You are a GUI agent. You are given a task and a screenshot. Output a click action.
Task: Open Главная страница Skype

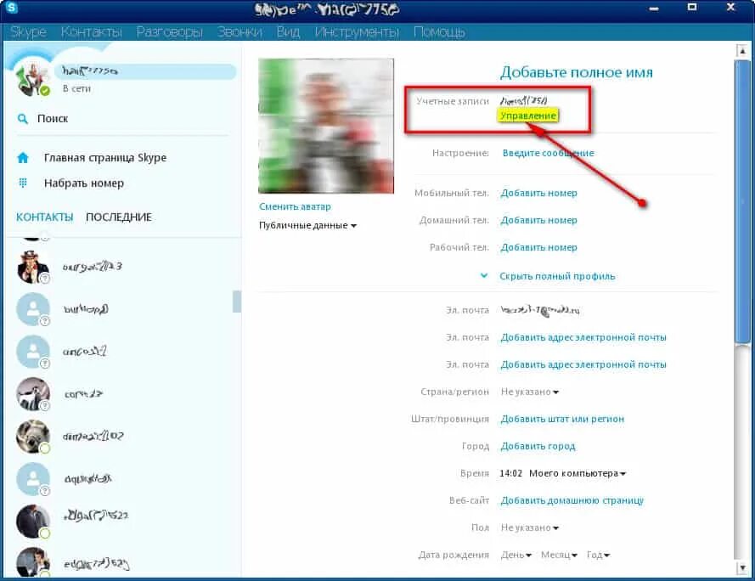(x=105, y=158)
